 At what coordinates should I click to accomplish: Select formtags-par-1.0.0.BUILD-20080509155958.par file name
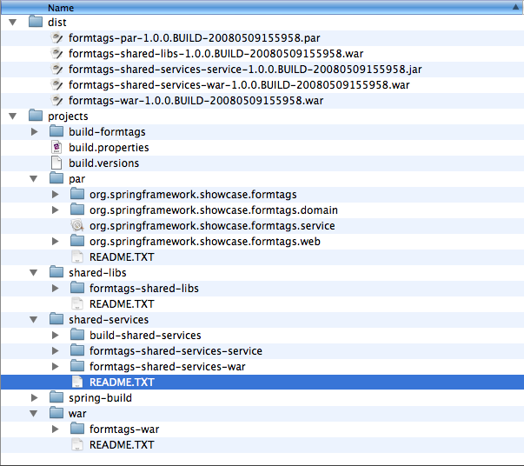(194, 38)
